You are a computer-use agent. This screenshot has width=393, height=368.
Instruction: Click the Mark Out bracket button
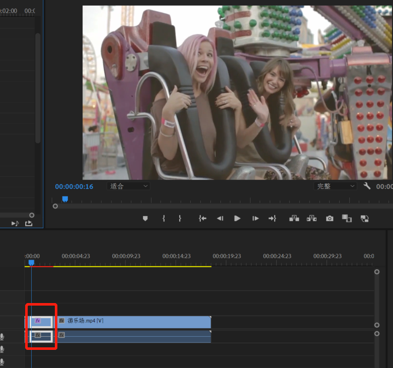click(x=180, y=218)
